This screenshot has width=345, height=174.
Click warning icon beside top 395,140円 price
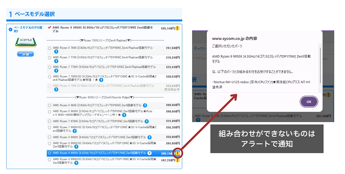coord(177,28)
